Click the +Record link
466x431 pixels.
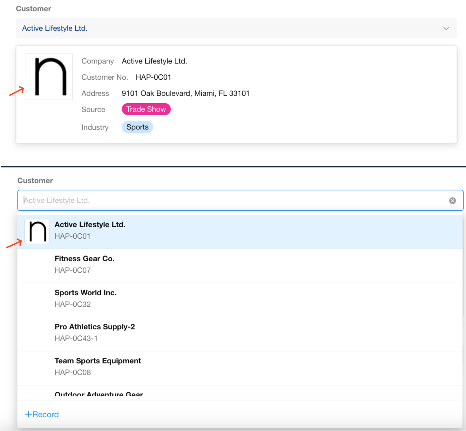pyautogui.click(x=42, y=415)
